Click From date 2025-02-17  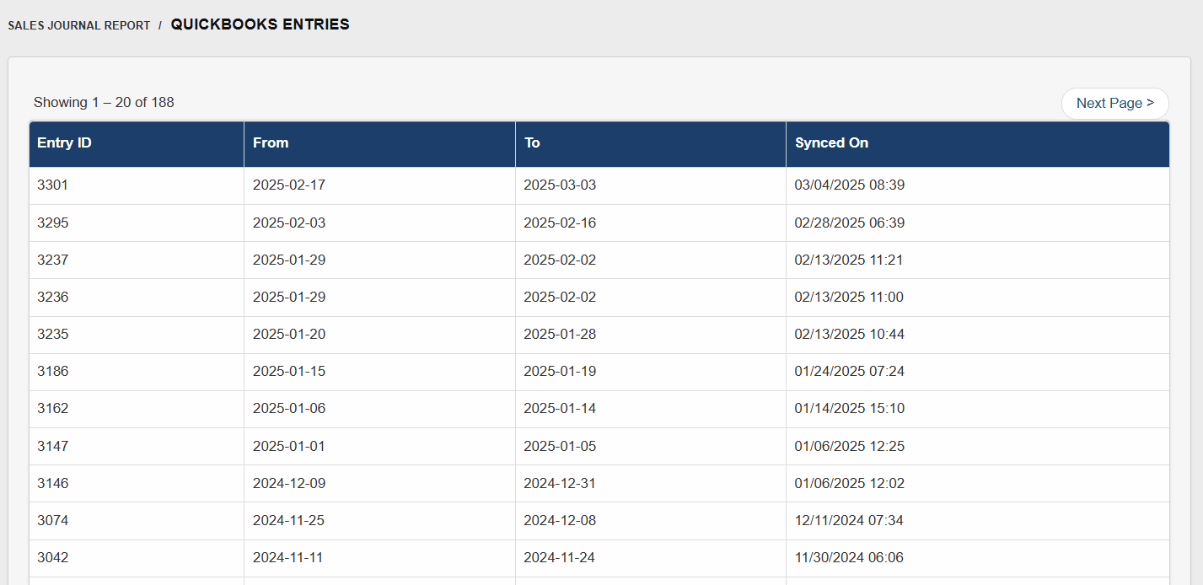[289, 185]
